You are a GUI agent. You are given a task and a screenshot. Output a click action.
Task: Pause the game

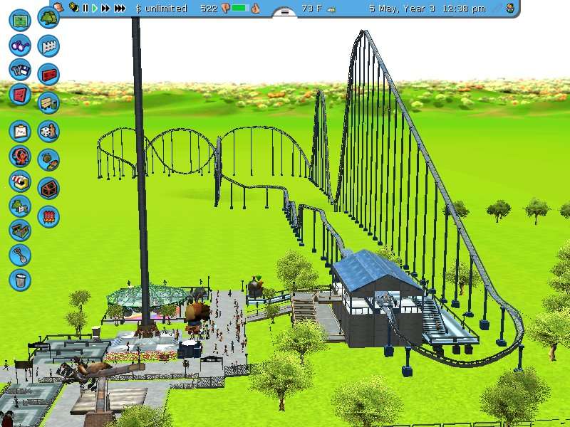tap(85, 9)
